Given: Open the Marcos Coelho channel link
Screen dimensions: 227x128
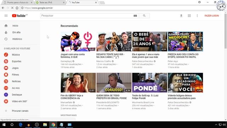Looking at the screenshot, I should click(104, 61).
